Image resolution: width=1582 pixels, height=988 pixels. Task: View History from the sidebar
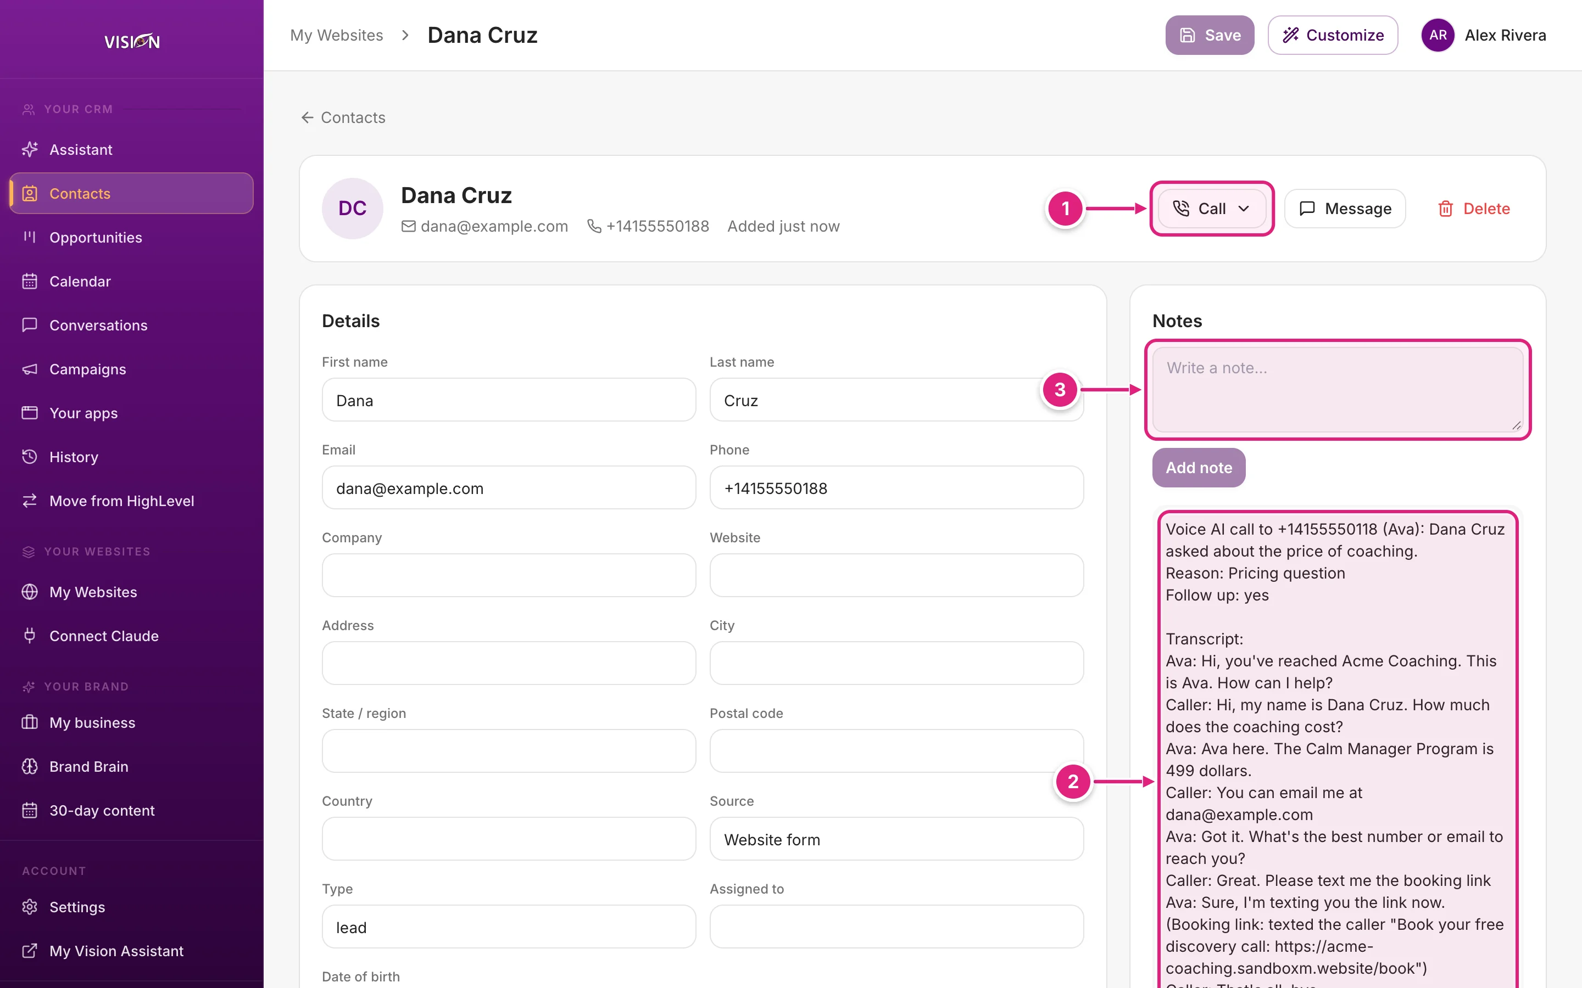pyautogui.click(x=131, y=457)
